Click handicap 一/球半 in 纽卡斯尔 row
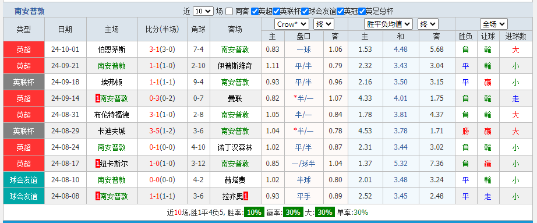537x223 pixels. pyautogui.click(x=304, y=164)
